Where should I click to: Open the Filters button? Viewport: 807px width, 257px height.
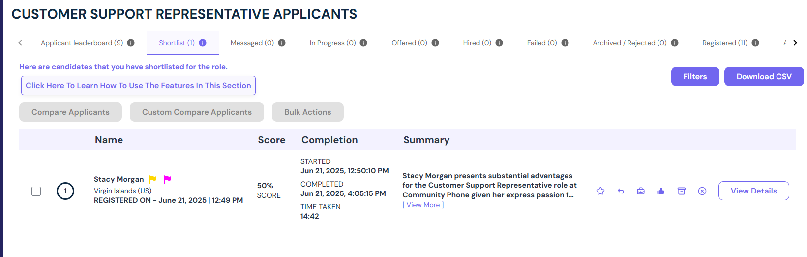[695, 77]
